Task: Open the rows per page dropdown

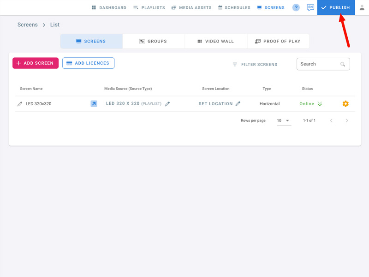Action: [283, 120]
